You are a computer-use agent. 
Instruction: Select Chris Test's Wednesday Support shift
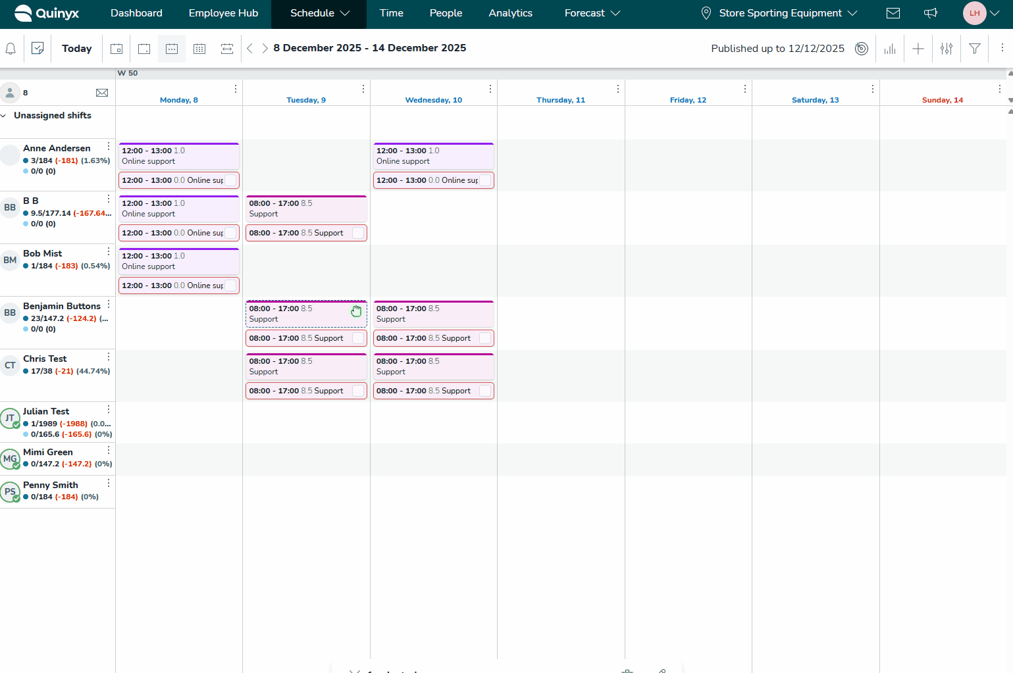[x=434, y=366]
